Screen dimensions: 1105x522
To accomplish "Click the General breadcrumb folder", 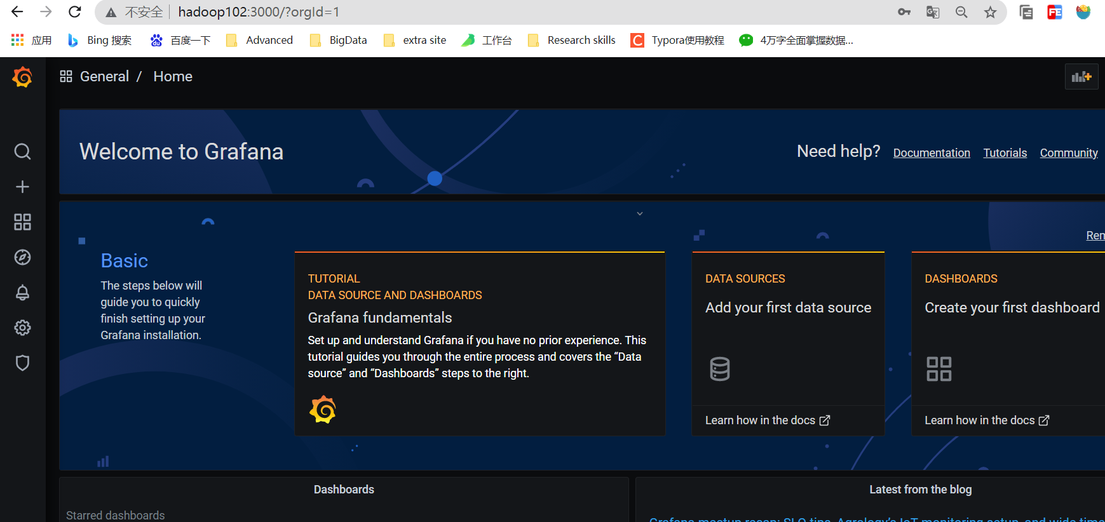I will pos(104,76).
